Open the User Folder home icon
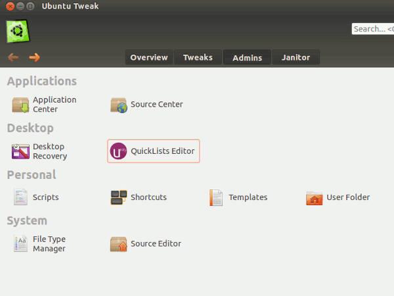Screen dimensions: 394x296 (315, 199)
